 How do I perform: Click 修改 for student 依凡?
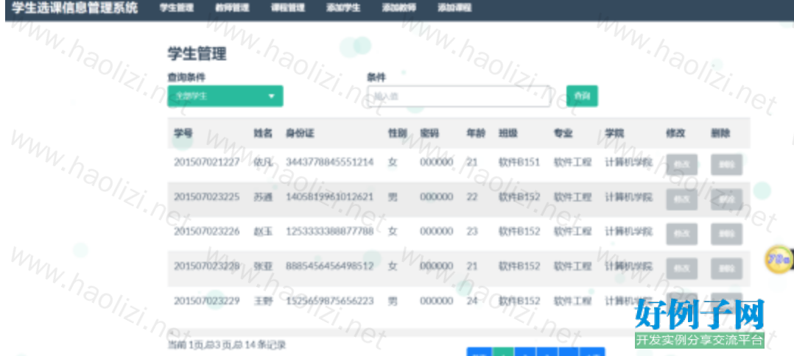(681, 165)
